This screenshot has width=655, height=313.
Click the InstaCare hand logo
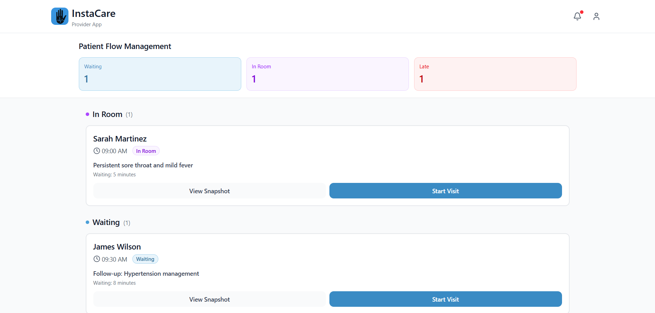click(60, 16)
